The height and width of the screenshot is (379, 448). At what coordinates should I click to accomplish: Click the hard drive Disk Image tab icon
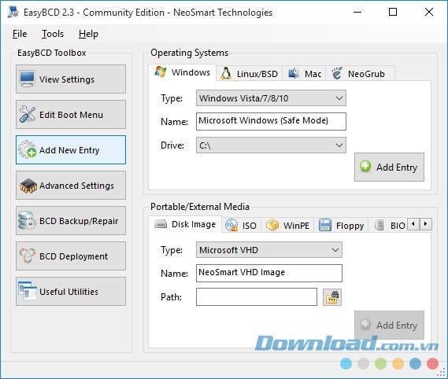161,224
